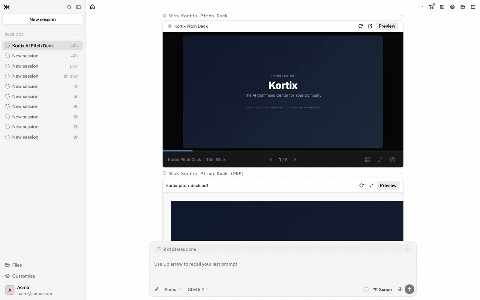Open Kortix Pitch Deck in external window
480x300 pixels.
click(370, 26)
